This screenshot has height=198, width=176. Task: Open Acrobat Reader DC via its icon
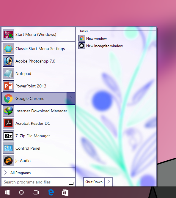(8, 123)
